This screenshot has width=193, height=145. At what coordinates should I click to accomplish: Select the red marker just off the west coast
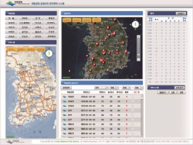pos(87,56)
